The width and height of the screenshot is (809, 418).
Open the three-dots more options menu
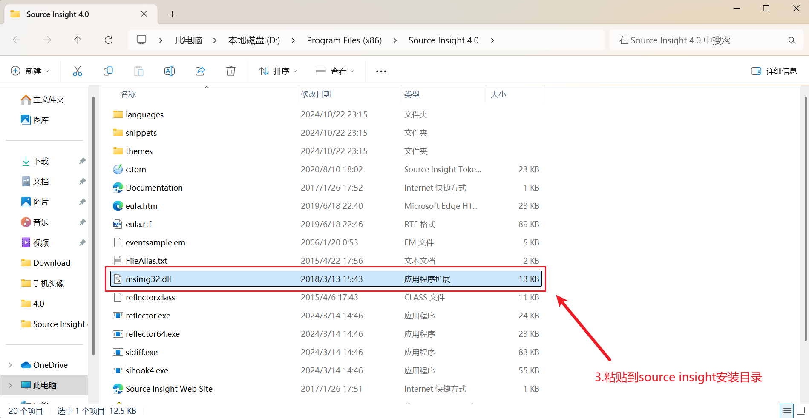click(x=381, y=71)
